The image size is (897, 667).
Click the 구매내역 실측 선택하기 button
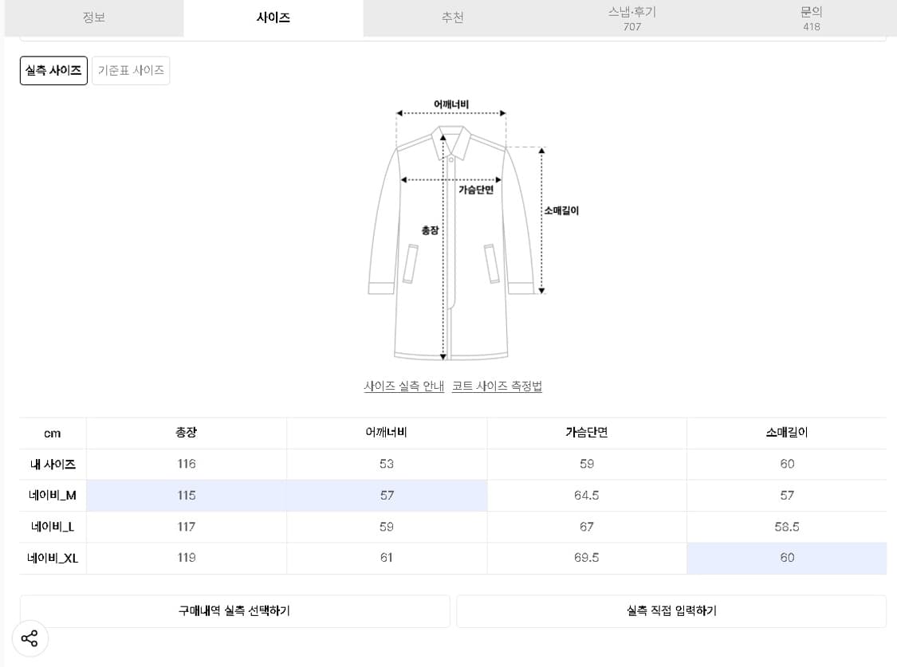(235, 610)
